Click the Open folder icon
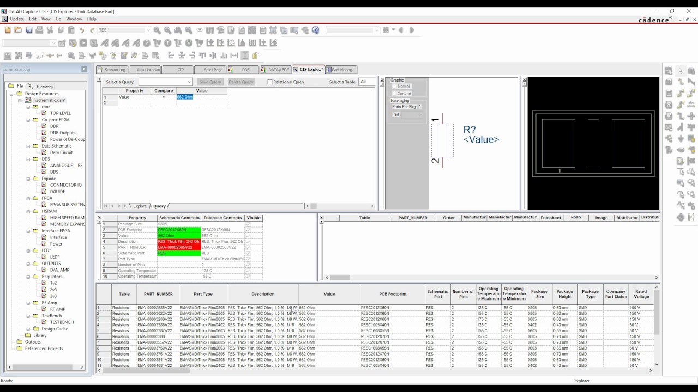 click(18, 30)
